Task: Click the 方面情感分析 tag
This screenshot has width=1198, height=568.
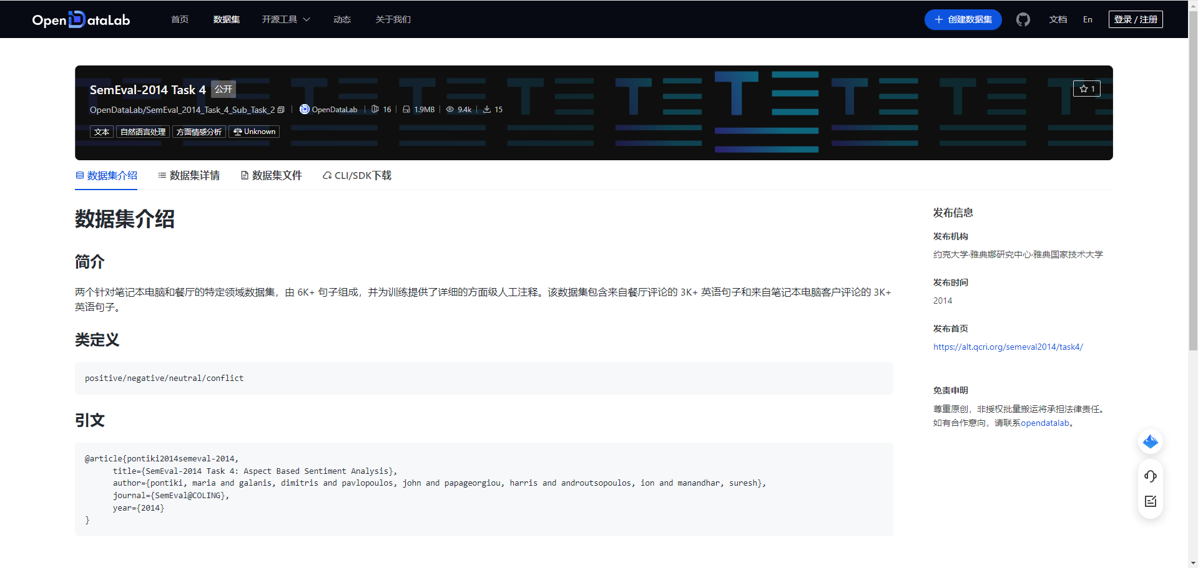Action: [x=199, y=132]
